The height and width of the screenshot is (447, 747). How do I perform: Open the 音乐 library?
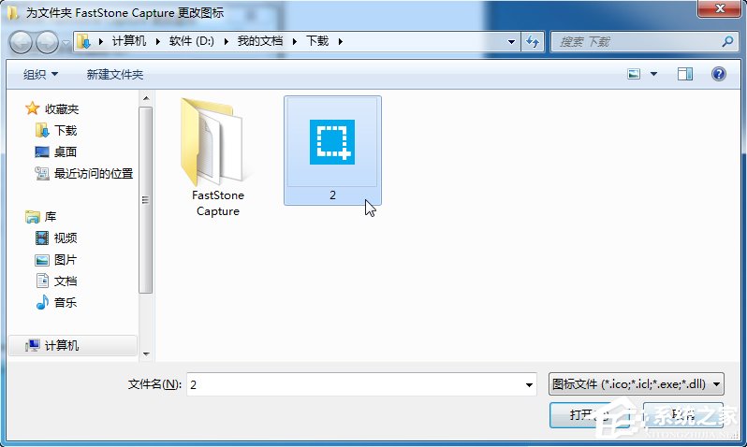click(66, 302)
